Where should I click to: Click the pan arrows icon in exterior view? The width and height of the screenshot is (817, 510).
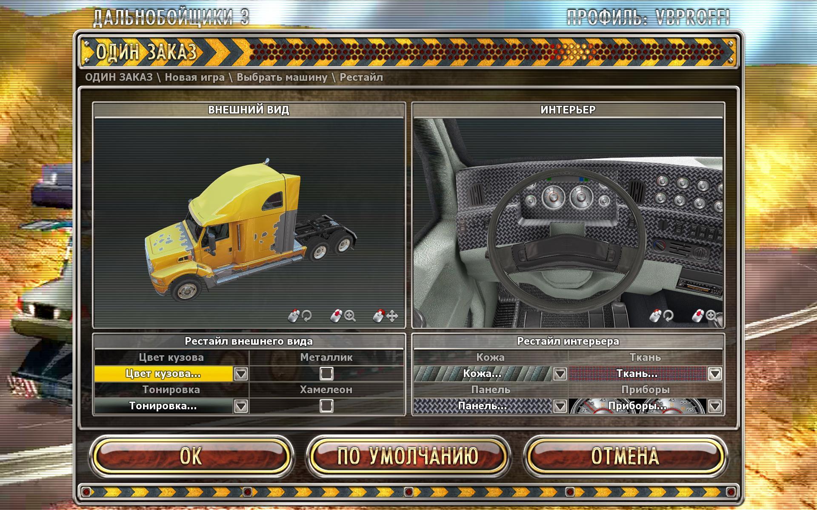[392, 316]
